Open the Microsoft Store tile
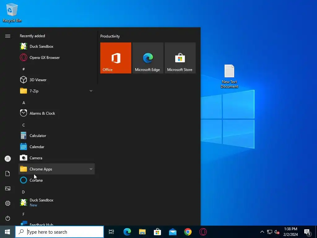The height and width of the screenshot is (238, 317). pos(180,58)
